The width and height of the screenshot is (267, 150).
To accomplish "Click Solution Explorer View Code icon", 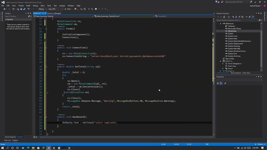I will click(x=247, y=17).
